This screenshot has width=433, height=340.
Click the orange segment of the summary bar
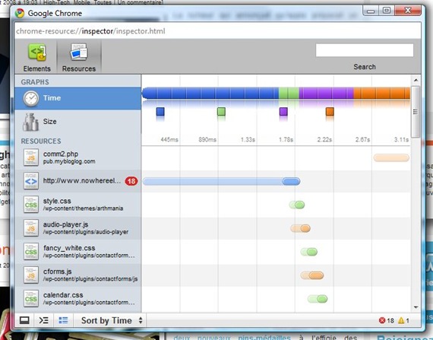pos(382,93)
